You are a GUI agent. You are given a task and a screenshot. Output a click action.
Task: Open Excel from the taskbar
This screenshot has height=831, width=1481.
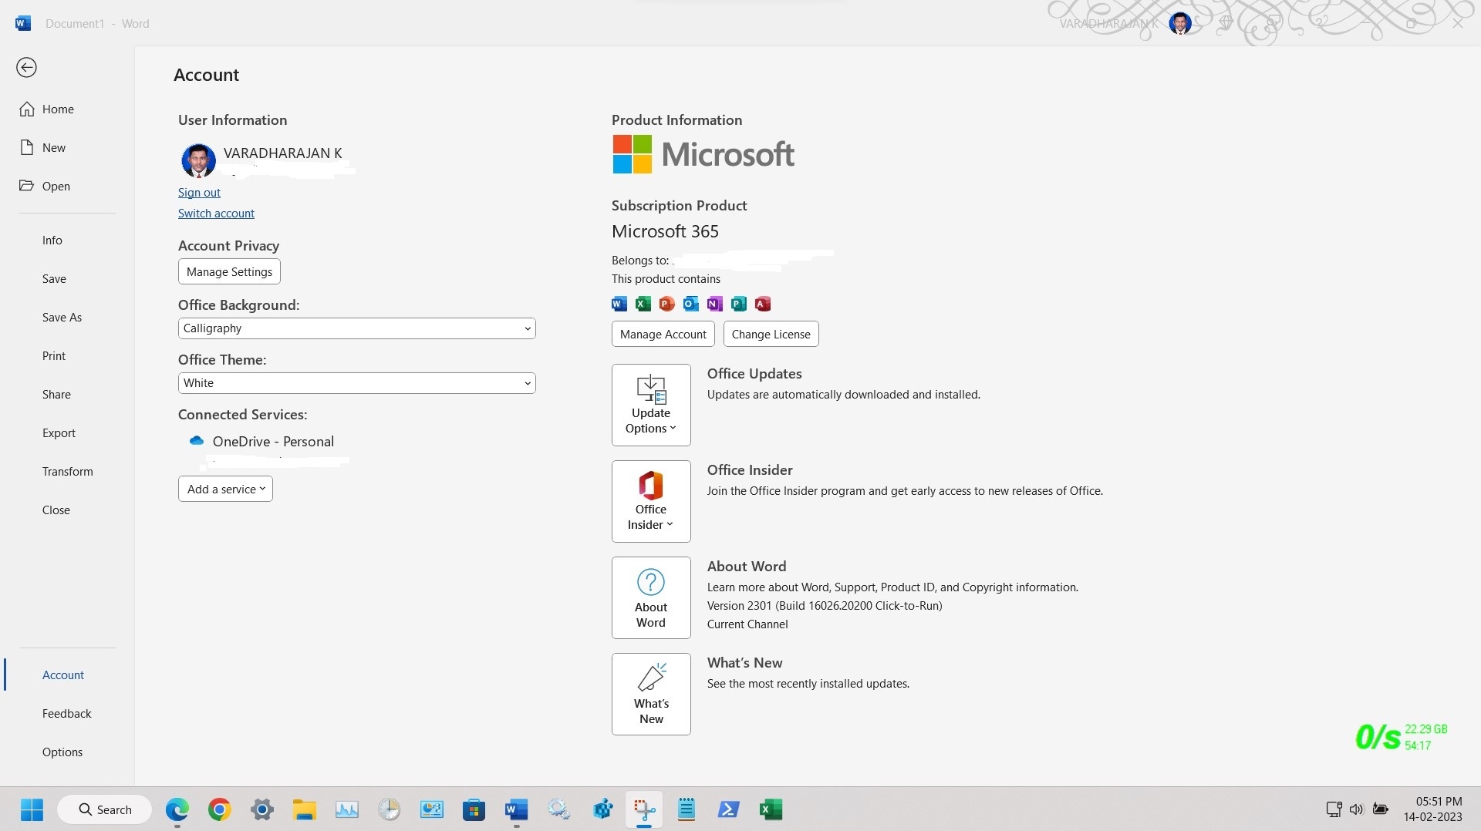[x=771, y=809]
